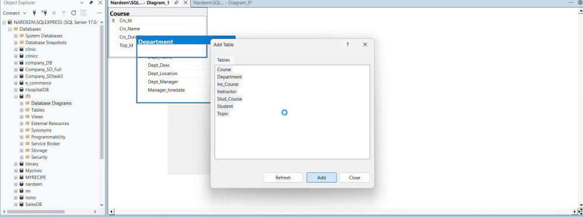The width and height of the screenshot is (583, 217).
Task: Click the Help question mark in Add Table dialog
Action: [x=347, y=45]
